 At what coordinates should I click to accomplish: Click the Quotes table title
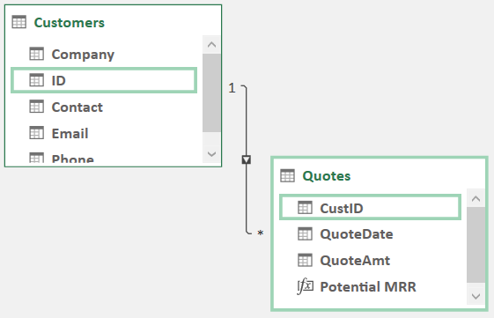pyautogui.click(x=327, y=176)
